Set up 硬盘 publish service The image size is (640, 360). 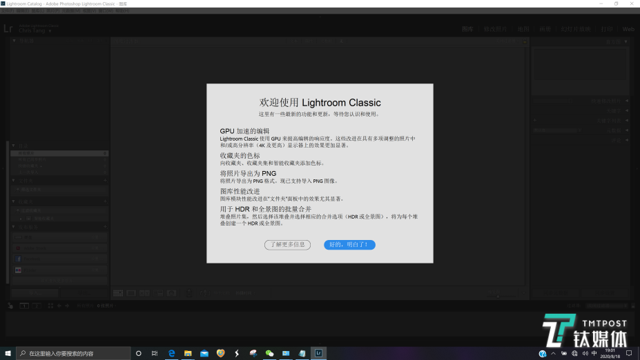tap(59, 237)
